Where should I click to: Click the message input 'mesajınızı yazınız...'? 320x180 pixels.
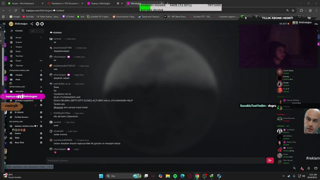pos(155,160)
